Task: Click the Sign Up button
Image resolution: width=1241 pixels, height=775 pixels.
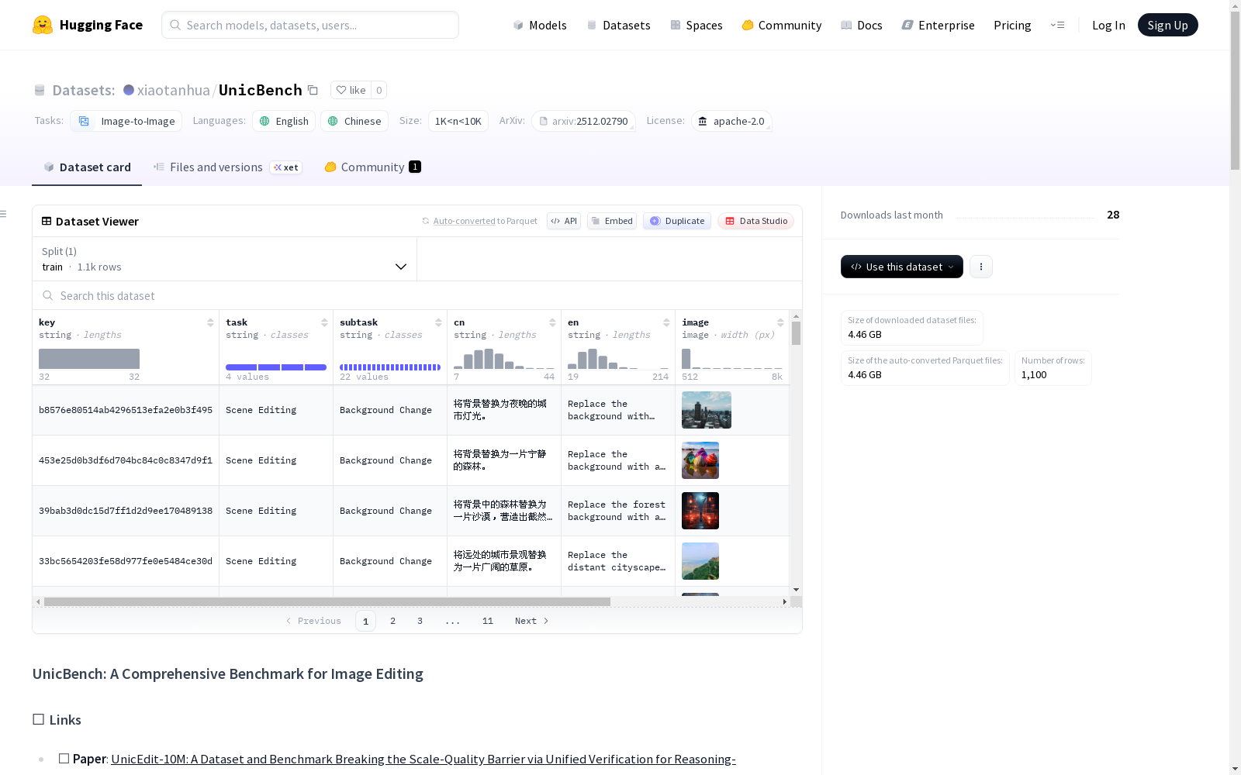Action: pyautogui.click(x=1168, y=25)
